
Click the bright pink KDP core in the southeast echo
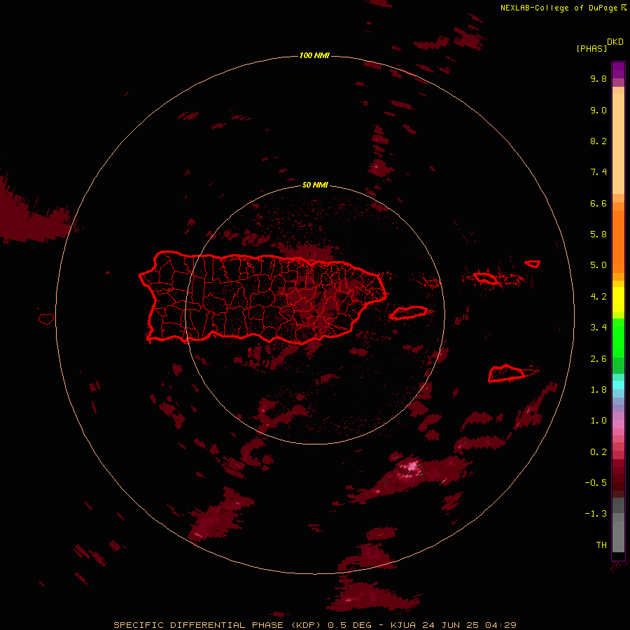point(412,467)
